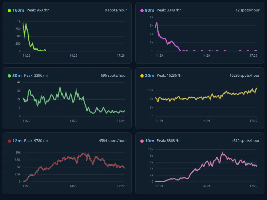Click the 15k label on 20m y-axis

tap(151, 90)
